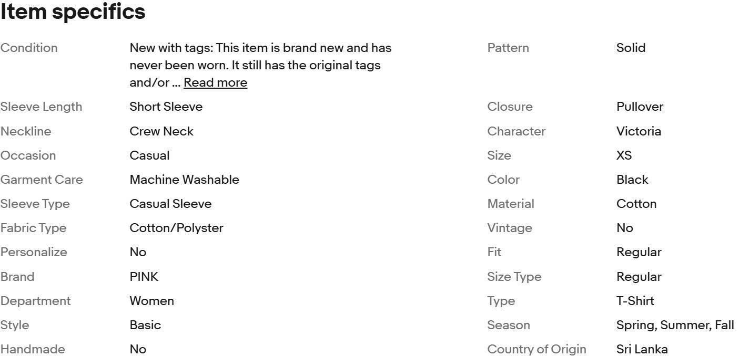Screen dimensions: 739x356
Task: Select the Victoria character value
Action: click(x=639, y=131)
